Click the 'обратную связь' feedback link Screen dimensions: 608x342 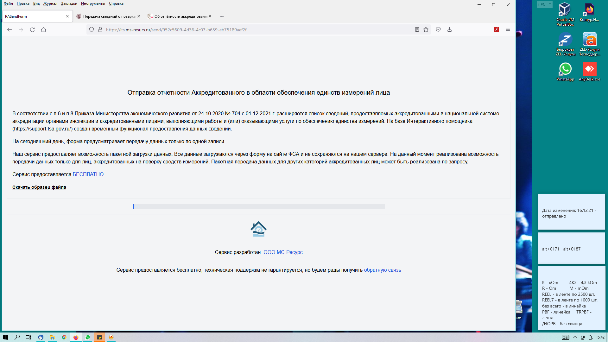click(382, 270)
